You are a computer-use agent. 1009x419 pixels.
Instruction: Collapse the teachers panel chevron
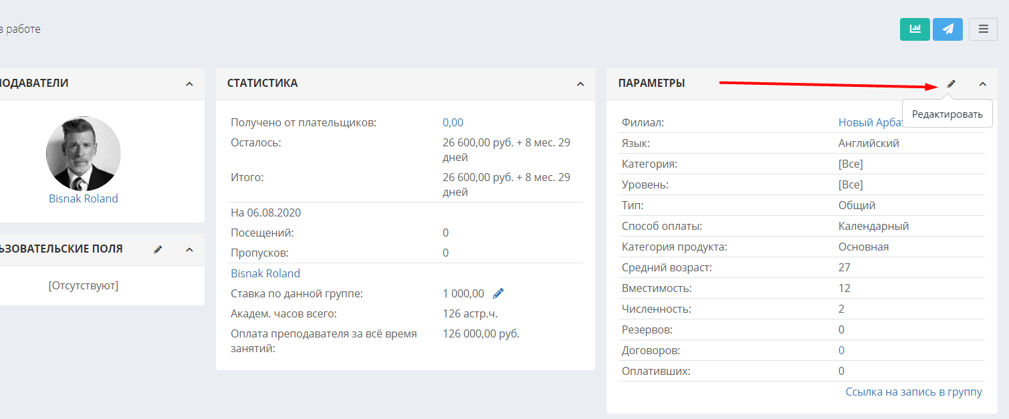coord(189,84)
